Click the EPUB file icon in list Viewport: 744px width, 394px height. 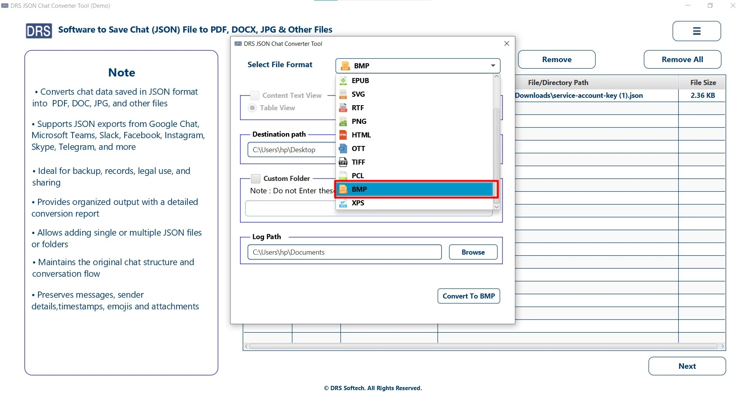[343, 81]
